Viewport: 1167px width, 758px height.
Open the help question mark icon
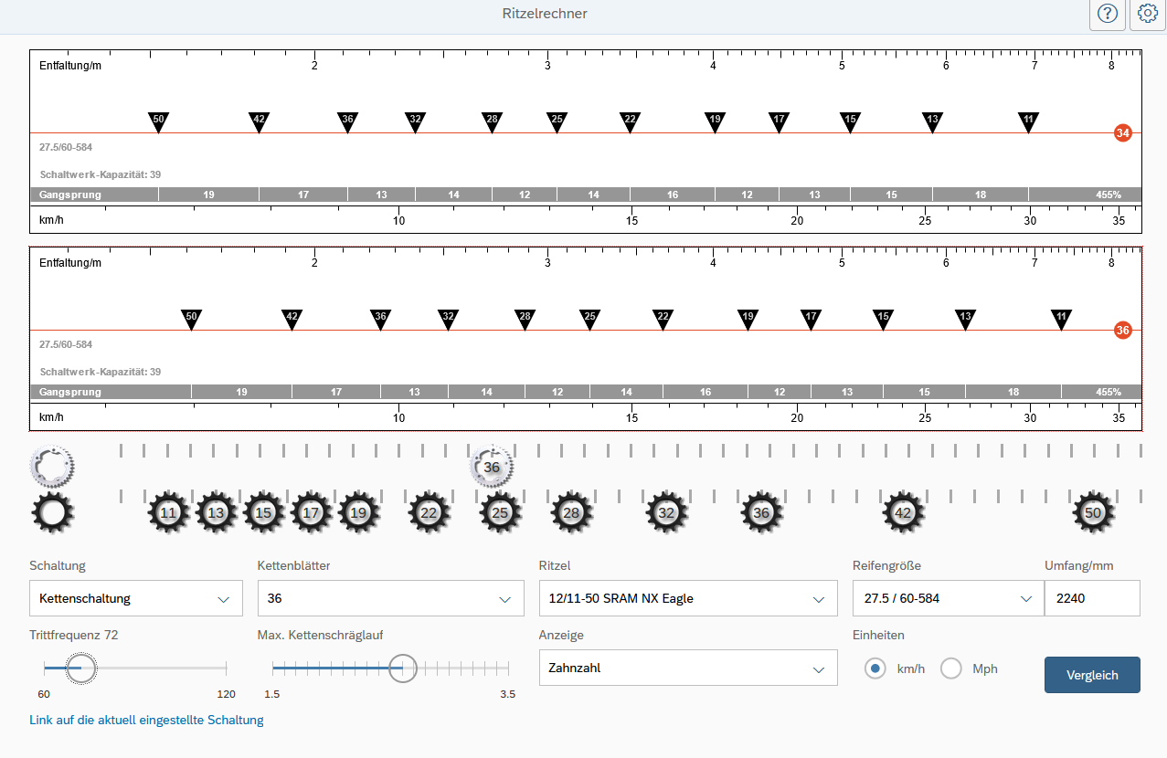point(1108,14)
